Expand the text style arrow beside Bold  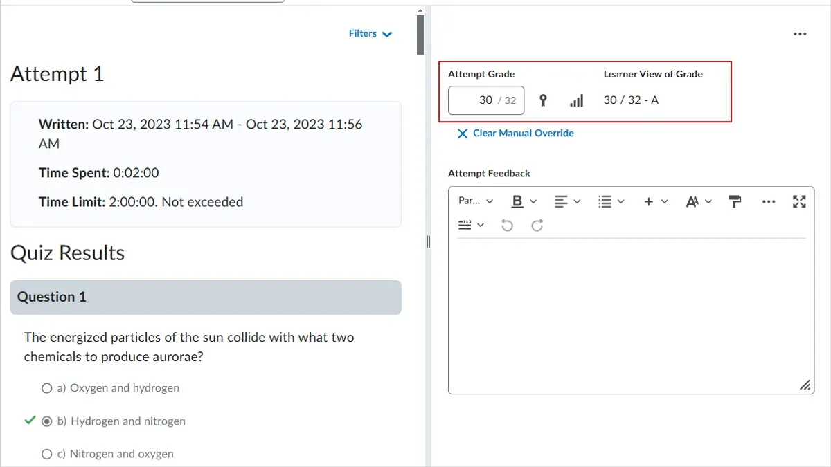(x=533, y=201)
